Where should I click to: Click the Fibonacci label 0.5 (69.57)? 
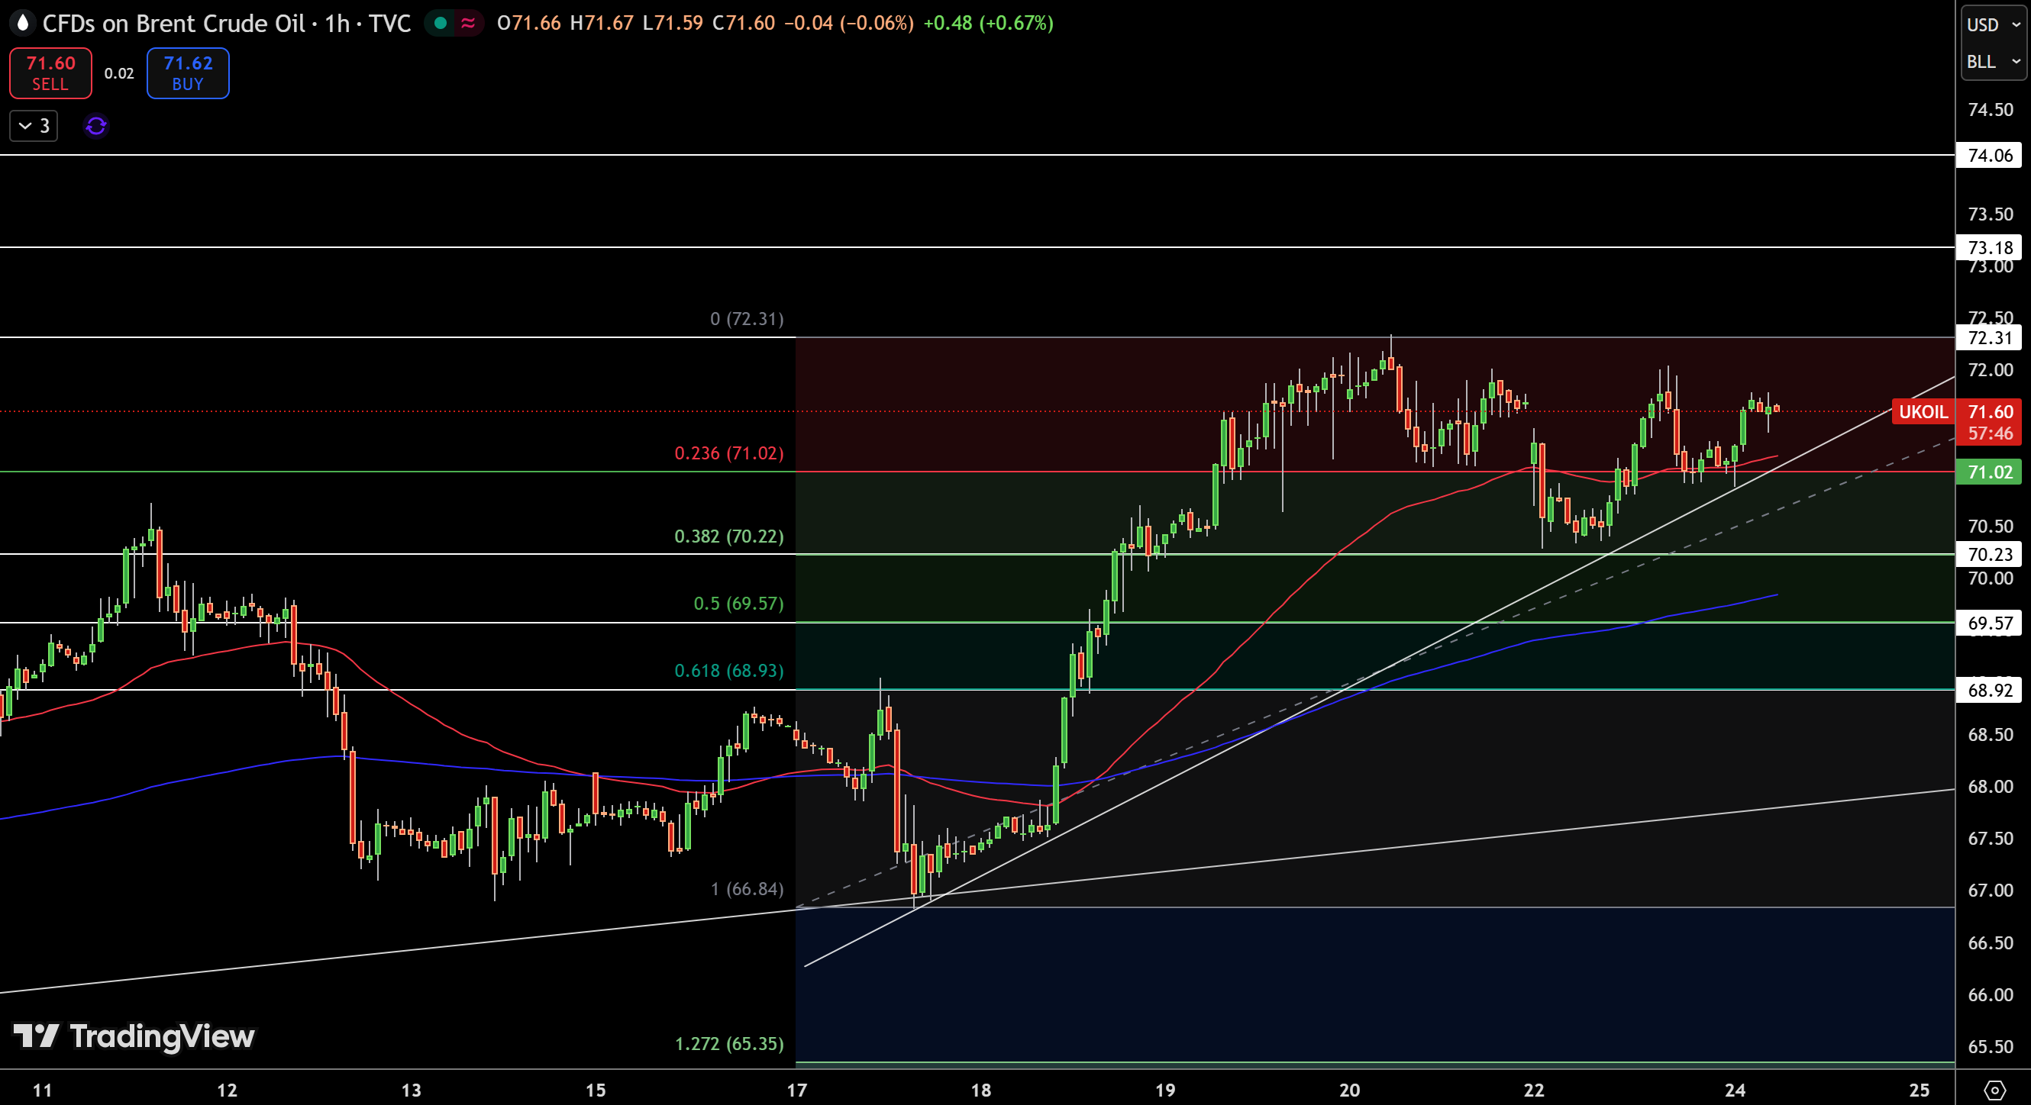point(739,603)
